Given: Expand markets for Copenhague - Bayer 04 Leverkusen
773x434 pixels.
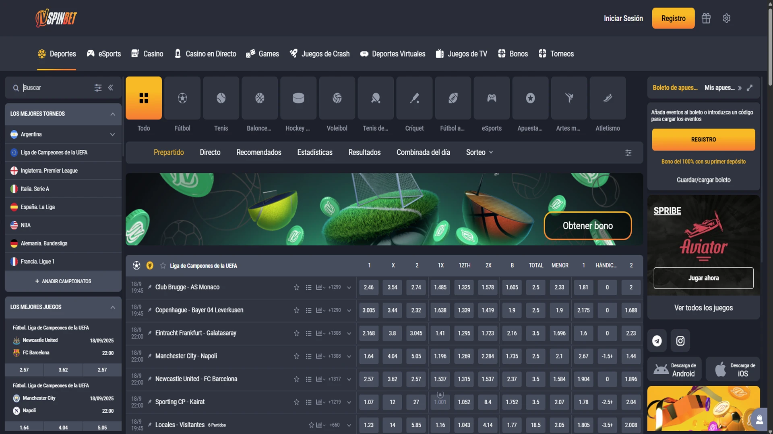Looking at the screenshot, I should 349,311.
